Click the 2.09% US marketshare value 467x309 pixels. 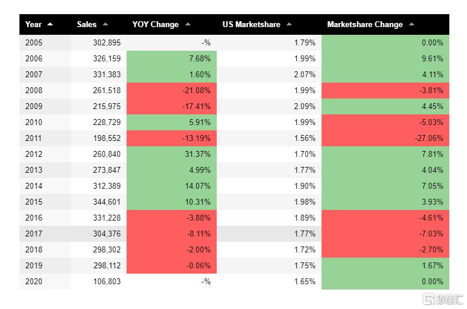pos(304,106)
